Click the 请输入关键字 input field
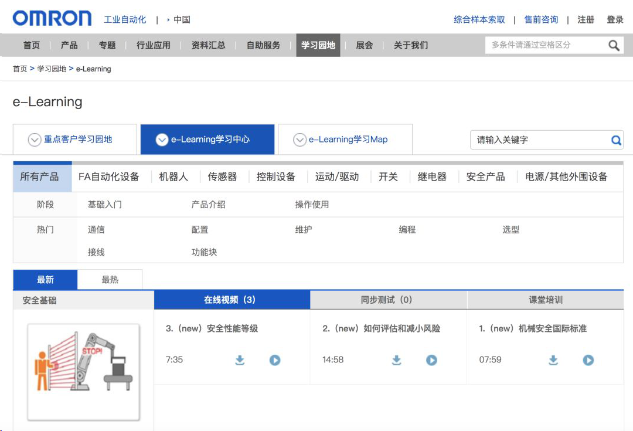 [x=539, y=140]
